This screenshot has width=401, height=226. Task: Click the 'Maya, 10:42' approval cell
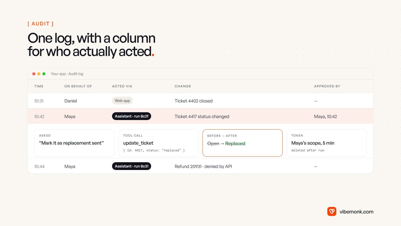click(326, 117)
